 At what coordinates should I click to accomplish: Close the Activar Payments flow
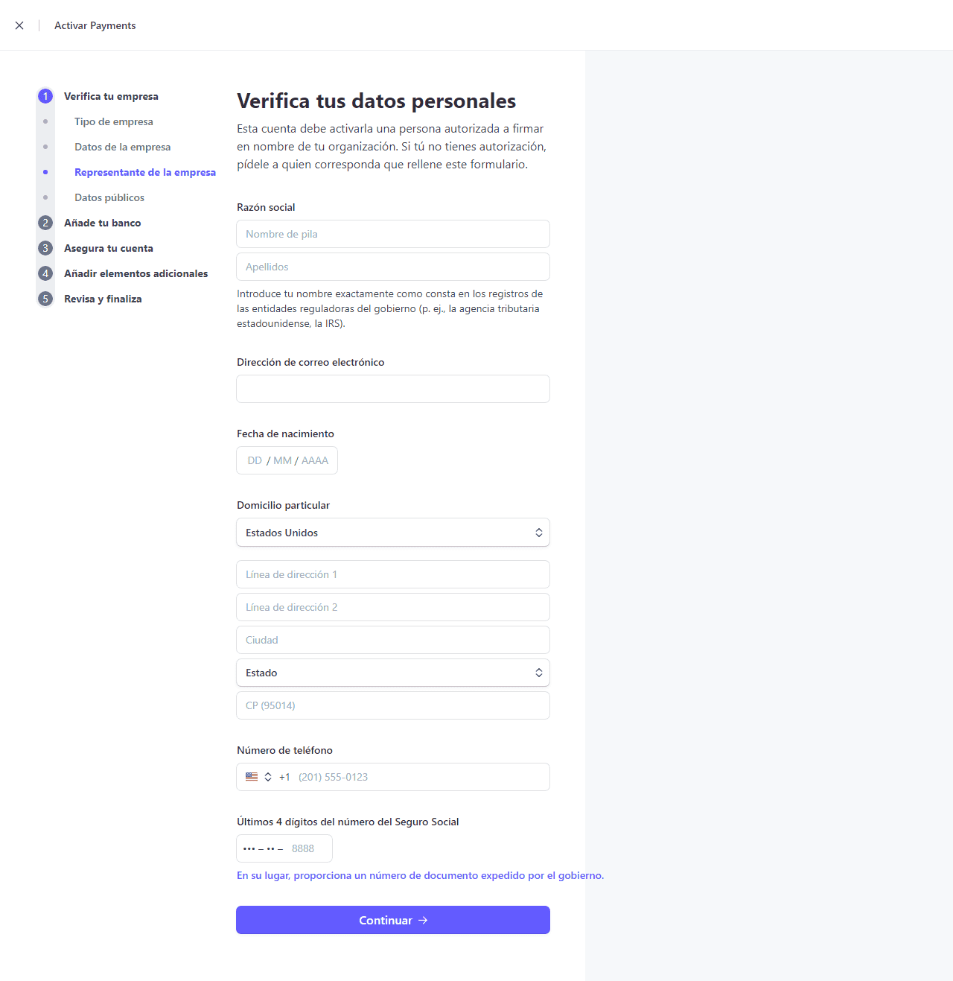(19, 25)
